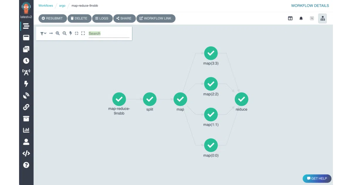The image size is (352, 185).
Task: Show the workflow summary columns icon
Action: point(290,18)
